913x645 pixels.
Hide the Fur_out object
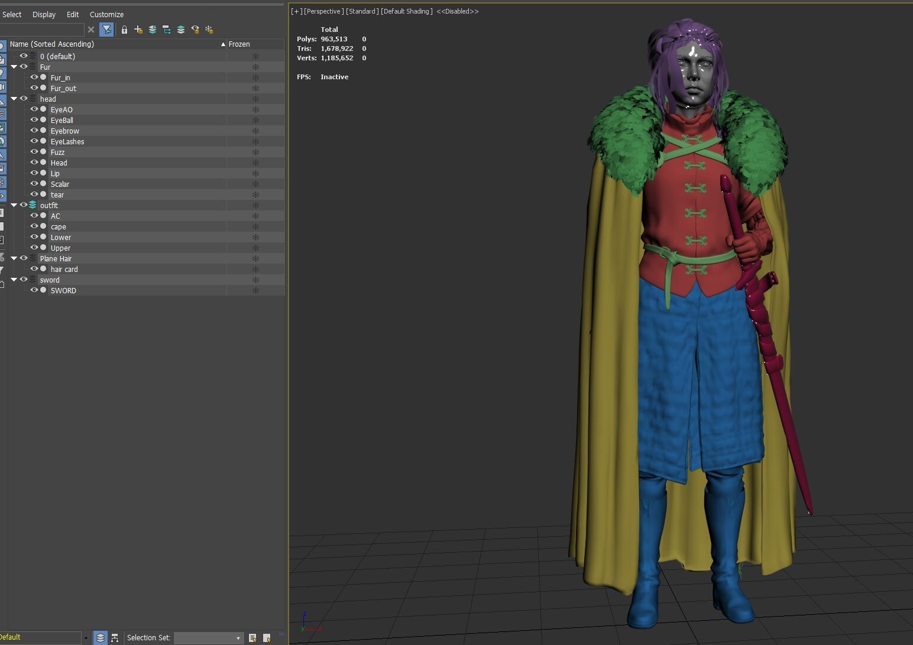pyautogui.click(x=34, y=88)
